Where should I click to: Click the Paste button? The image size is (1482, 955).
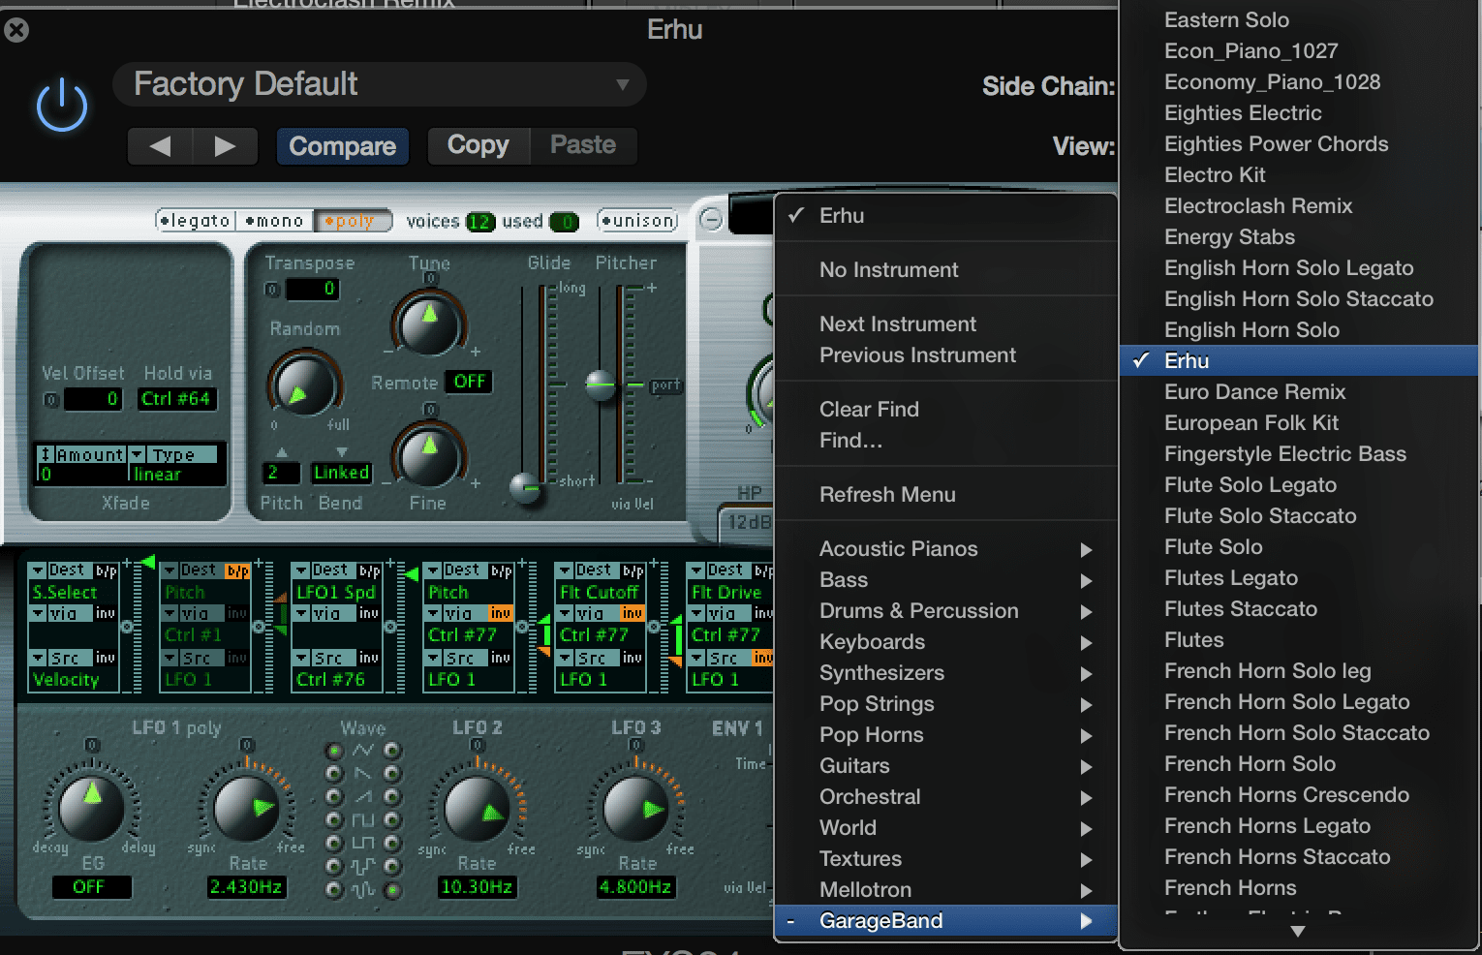coord(583,145)
